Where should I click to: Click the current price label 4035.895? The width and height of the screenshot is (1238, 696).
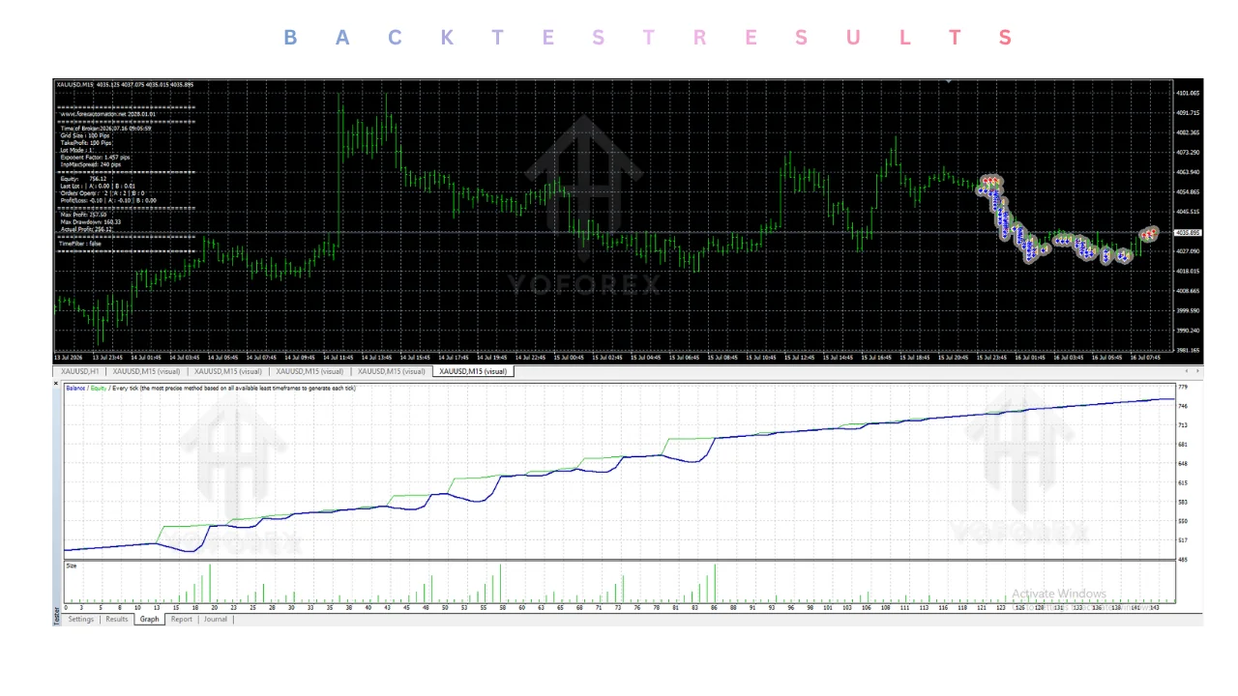[x=1188, y=233]
